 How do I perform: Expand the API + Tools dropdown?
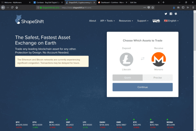(x=107, y=21)
